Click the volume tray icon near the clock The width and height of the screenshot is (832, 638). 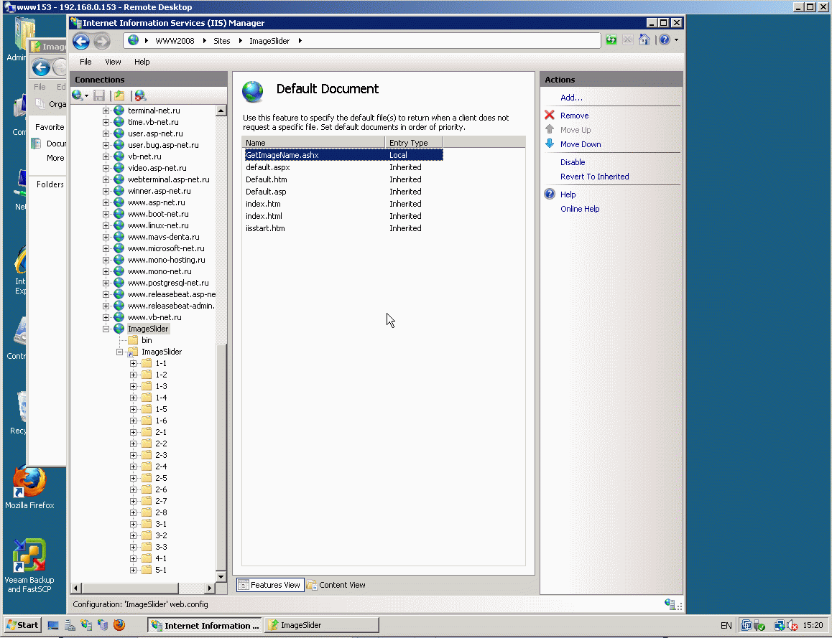(x=792, y=625)
